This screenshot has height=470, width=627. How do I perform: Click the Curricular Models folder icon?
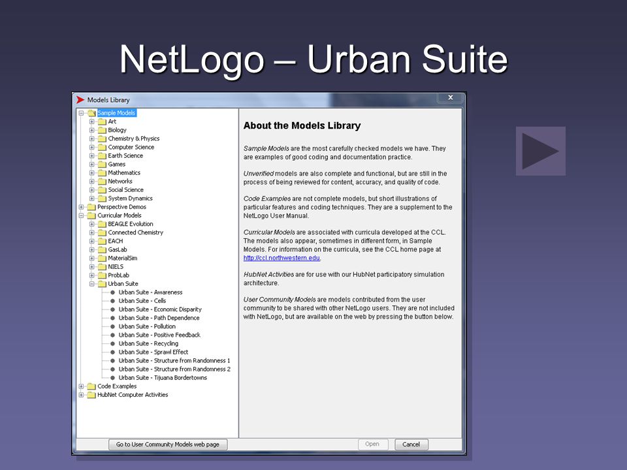[91, 215]
